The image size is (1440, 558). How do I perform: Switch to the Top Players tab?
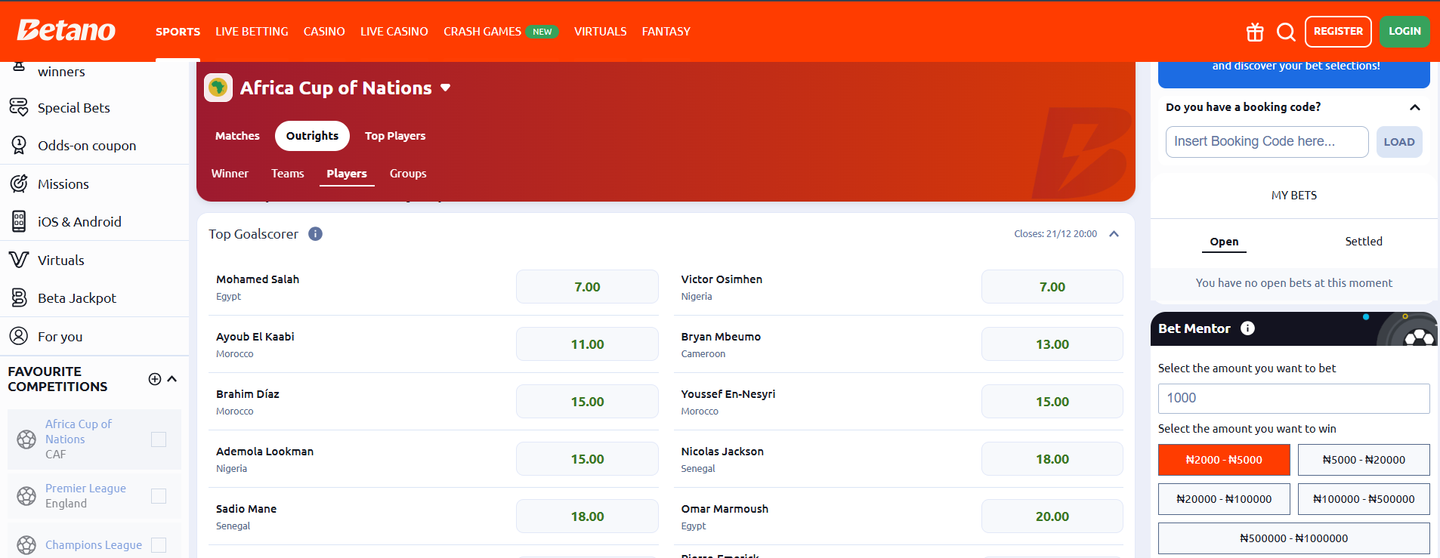point(395,136)
